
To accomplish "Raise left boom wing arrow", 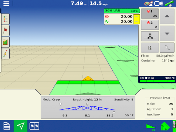I will [x=61, y=104].
